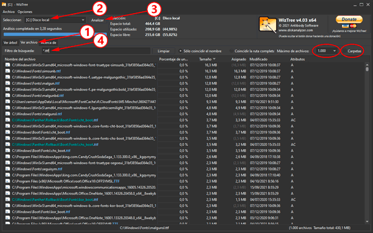
Task: Click the file icon beside OneNote_16001.13328 row
Action: [7, 217]
